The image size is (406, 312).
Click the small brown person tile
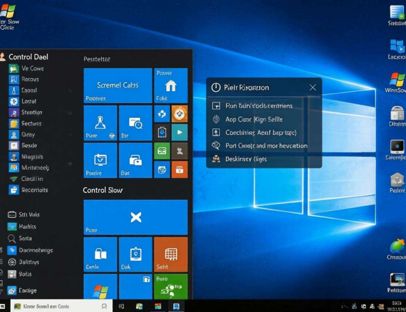tap(179, 151)
